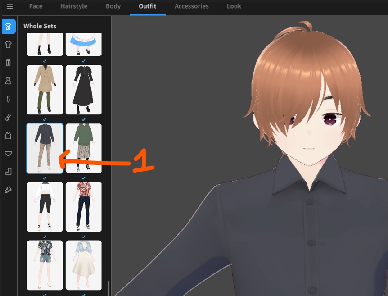Image resolution: width=388 pixels, height=296 pixels.
Task: Open the Tops category in the sidebar
Action: tap(8, 44)
